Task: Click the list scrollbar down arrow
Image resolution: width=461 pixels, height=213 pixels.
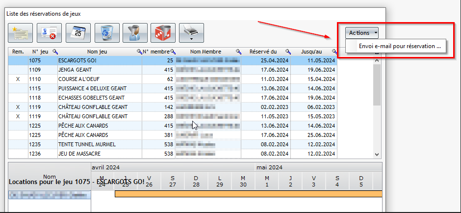Action: click(x=377, y=154)
